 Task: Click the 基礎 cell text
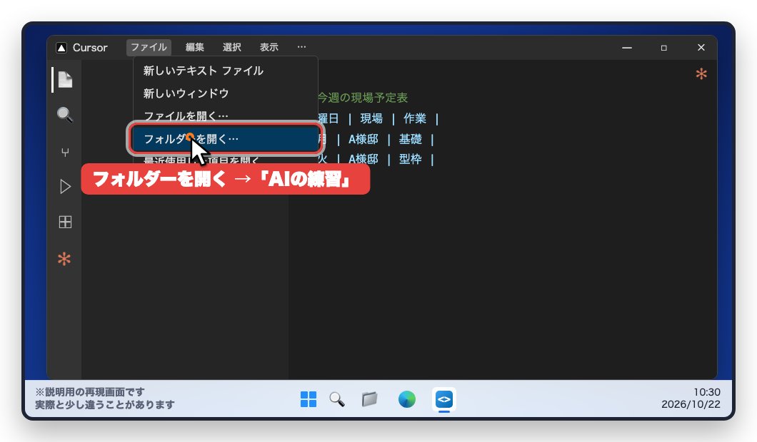411,139
